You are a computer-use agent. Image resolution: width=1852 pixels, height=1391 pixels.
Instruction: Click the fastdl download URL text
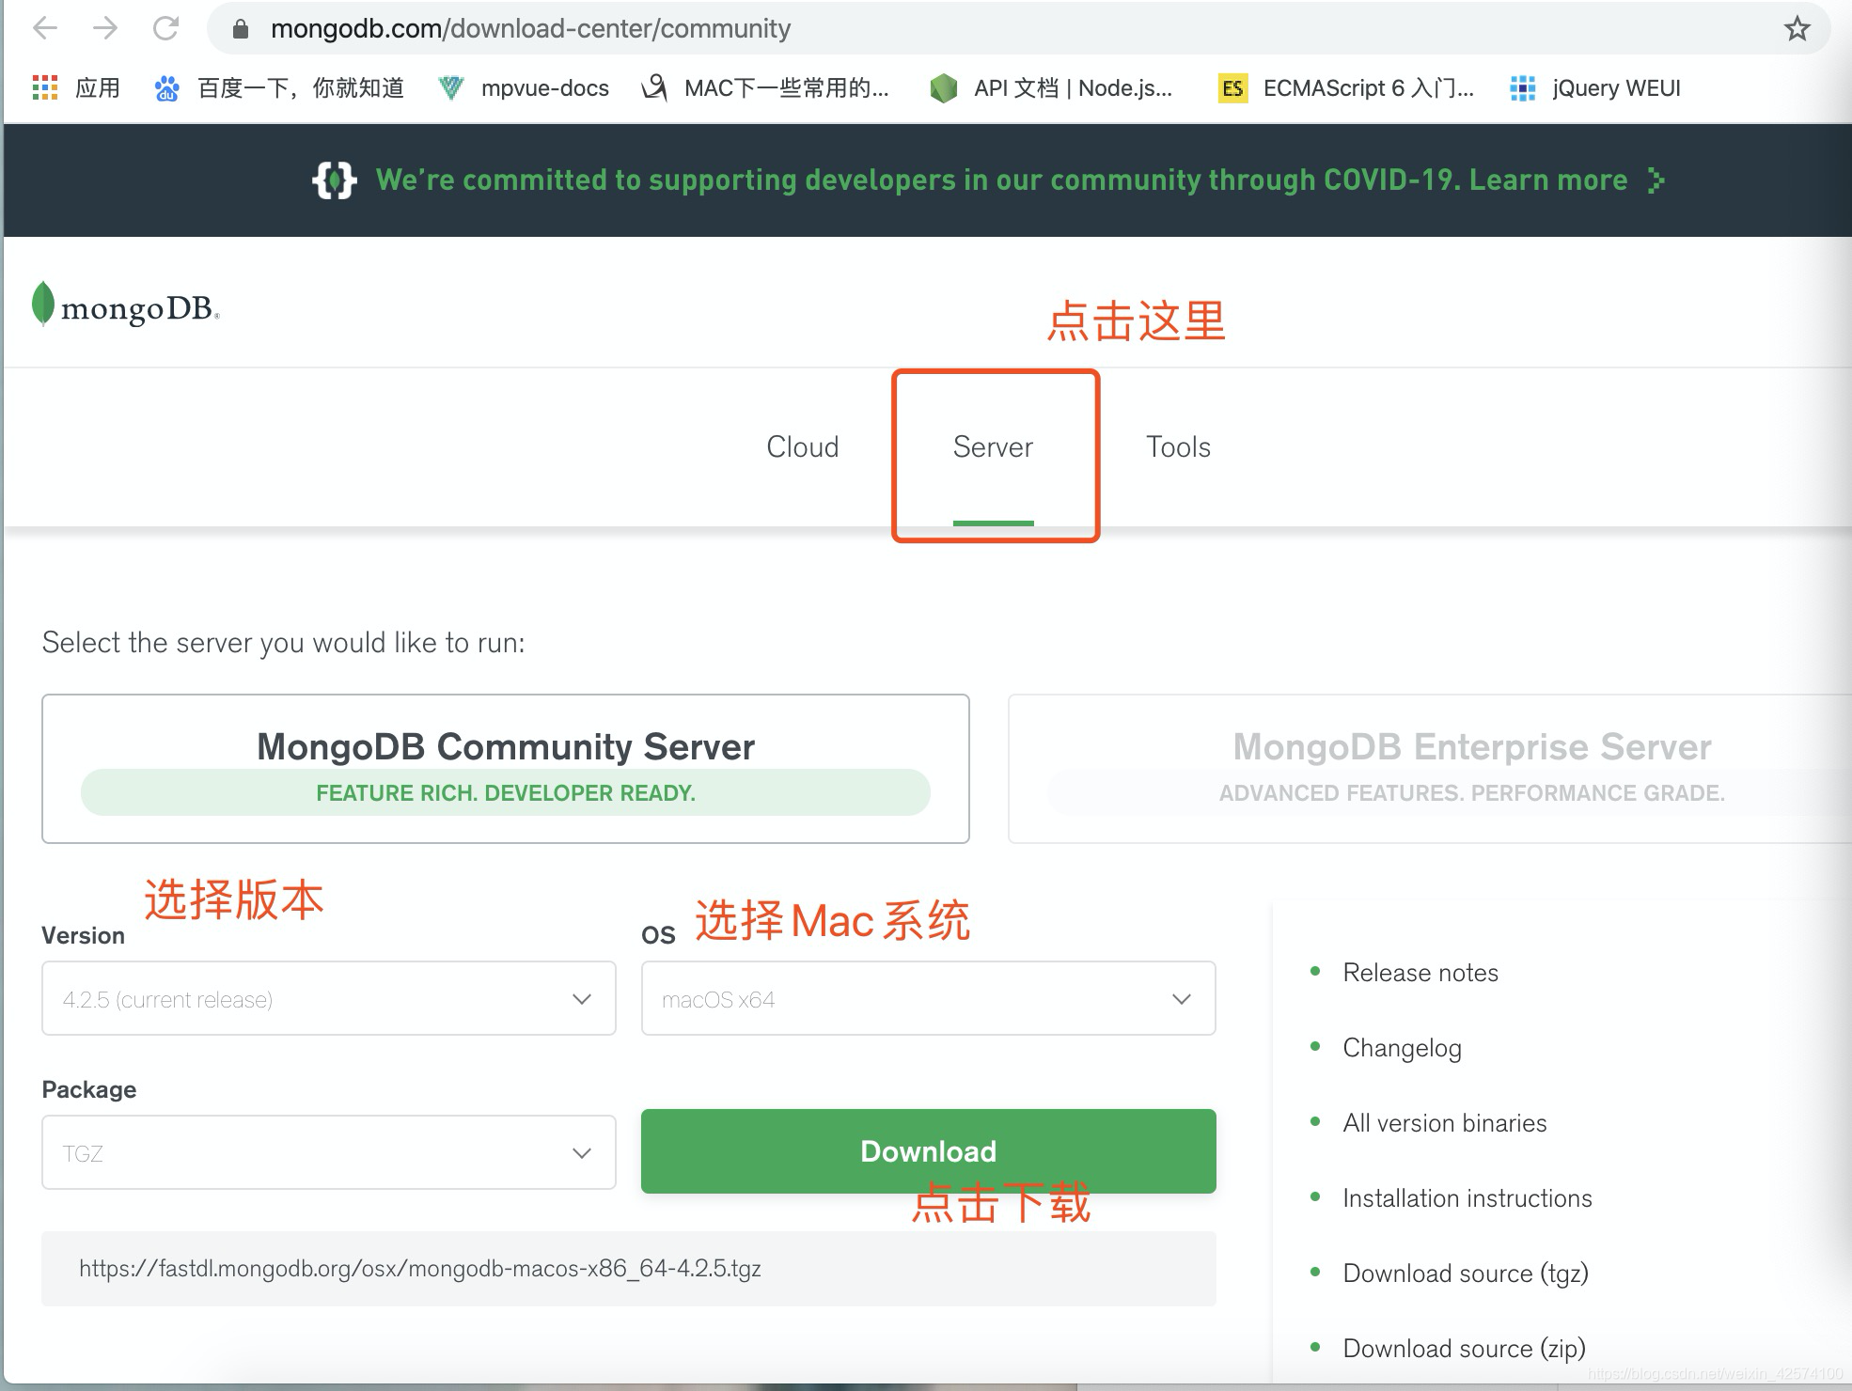[x=420, y=1269]
